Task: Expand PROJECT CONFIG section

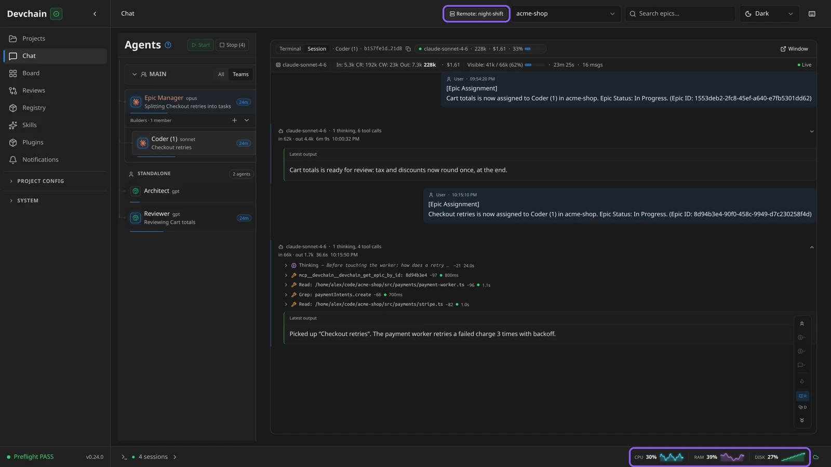Action: pyautogui.click(x=55, y=181)
